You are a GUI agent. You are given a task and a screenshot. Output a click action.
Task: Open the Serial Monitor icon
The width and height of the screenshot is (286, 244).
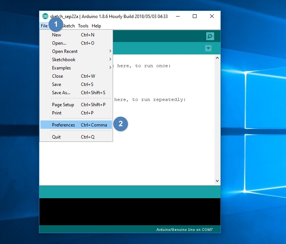tap(210, 36)
